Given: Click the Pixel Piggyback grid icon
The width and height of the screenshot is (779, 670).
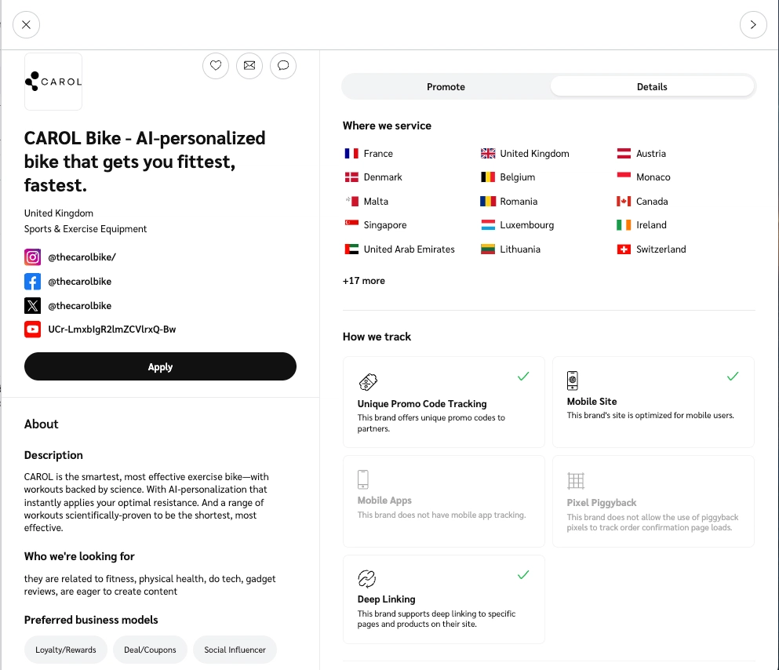Looking at the screenshot, I should 576,479.
